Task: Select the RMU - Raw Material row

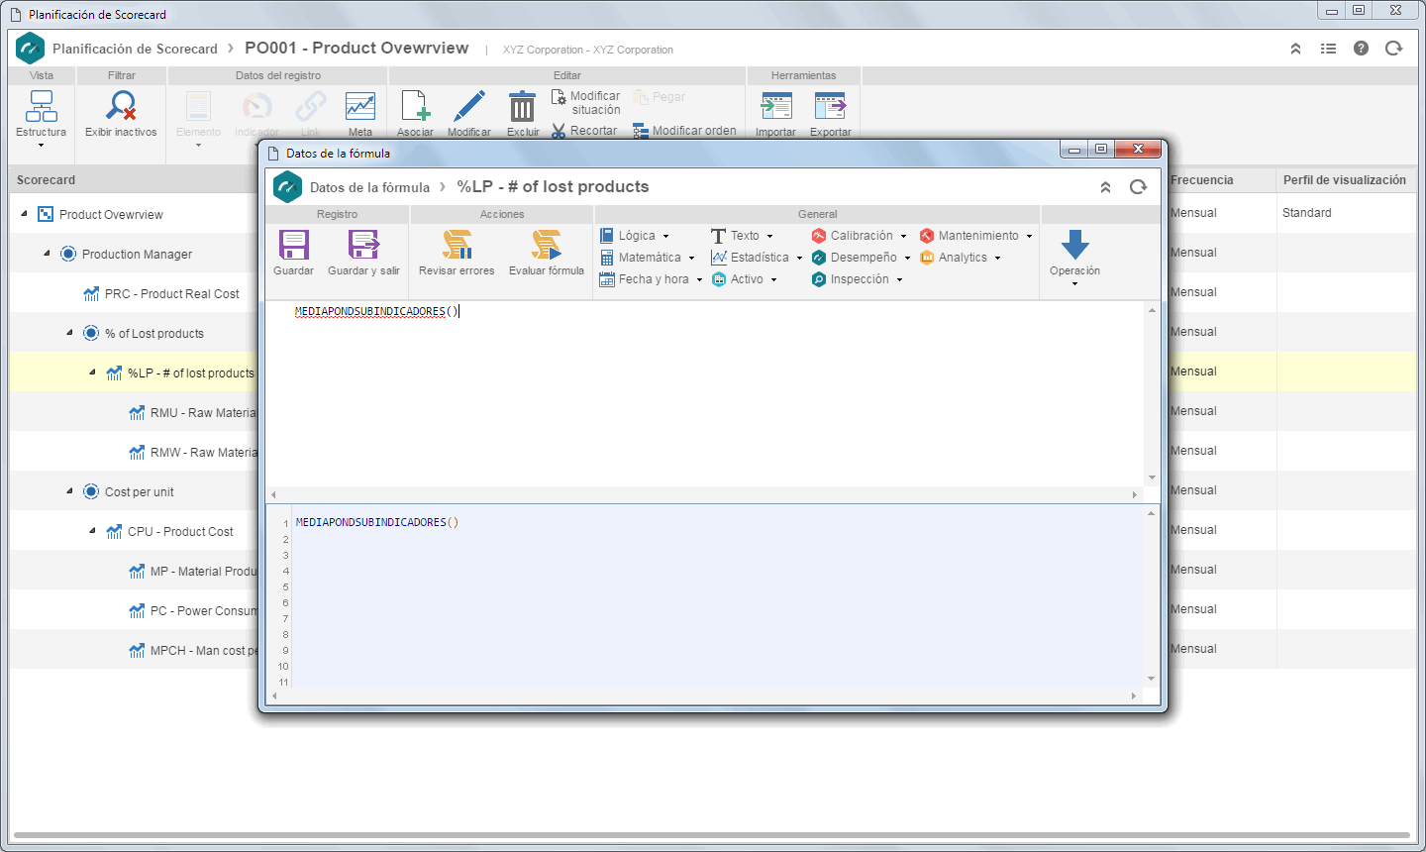Action: tap(203, 413)
